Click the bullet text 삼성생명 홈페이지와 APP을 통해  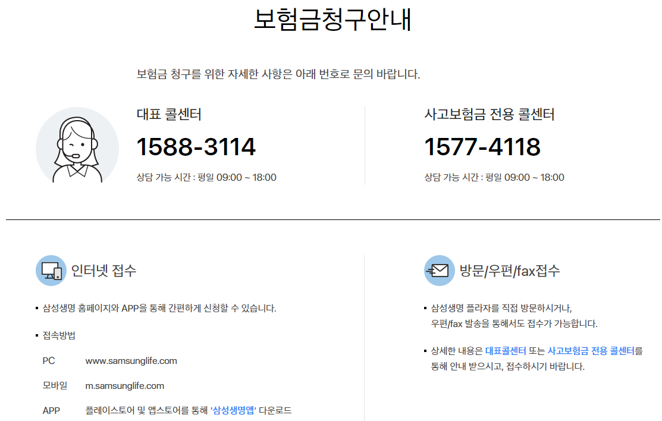point(159,308)
